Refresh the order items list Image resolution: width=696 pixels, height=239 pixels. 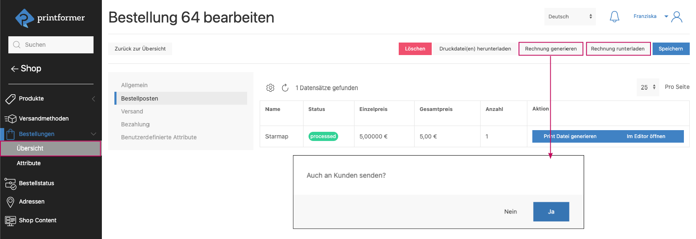coord(285,88)
